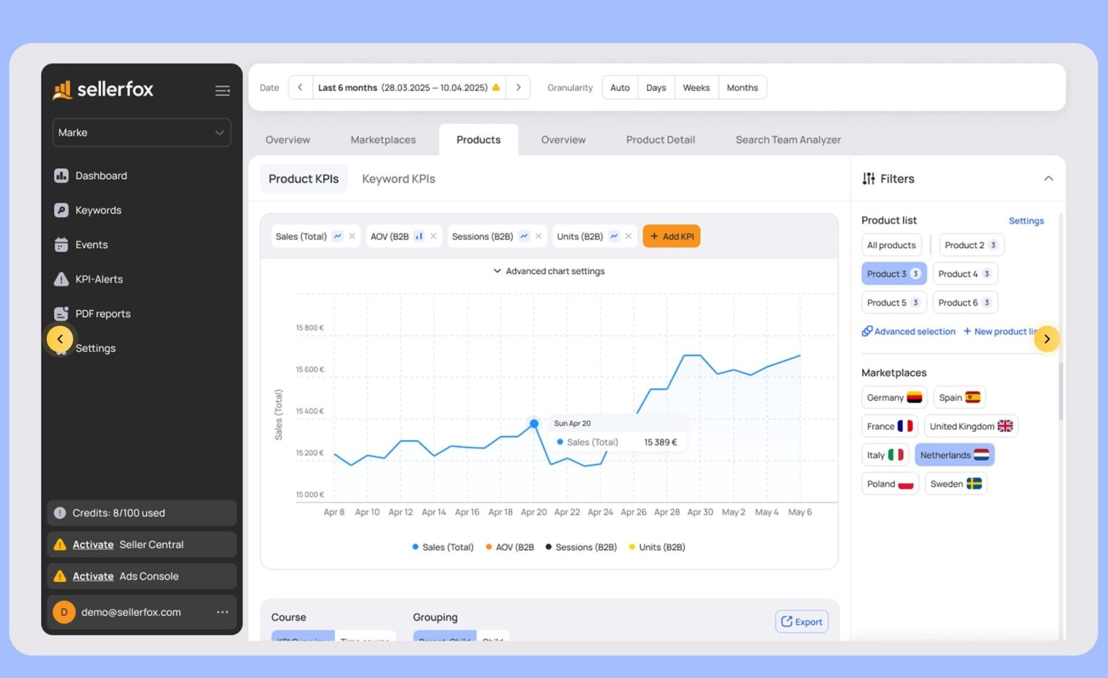Switch to Search Team Analyzer tab
Screen dimensions: 1108x678
coord(788,140)
